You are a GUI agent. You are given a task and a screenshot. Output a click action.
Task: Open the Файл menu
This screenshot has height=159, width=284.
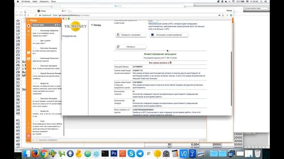(x=35, y=1)
